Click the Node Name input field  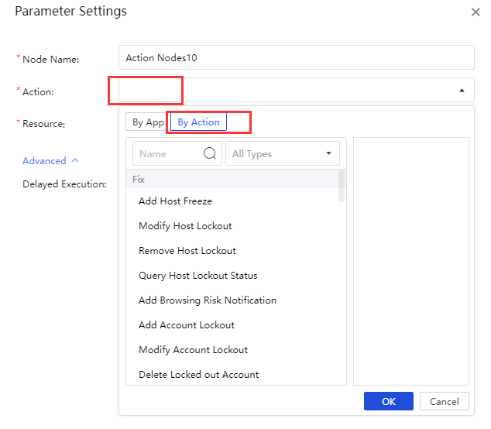296,58
